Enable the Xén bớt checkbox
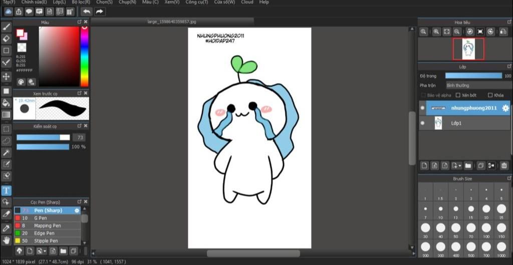Image resolution: width=513 pixels, height=265 pixels. click(458, 95)
